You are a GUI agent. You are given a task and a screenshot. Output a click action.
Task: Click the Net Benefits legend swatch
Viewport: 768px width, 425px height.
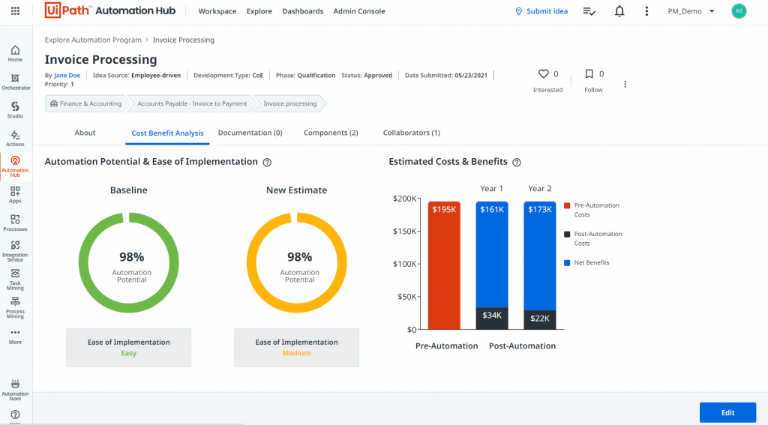[567, 263]
